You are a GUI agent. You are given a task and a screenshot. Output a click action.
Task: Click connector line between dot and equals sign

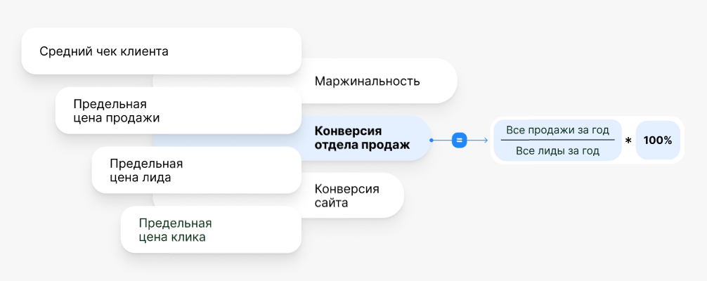[x=443, y=140]
